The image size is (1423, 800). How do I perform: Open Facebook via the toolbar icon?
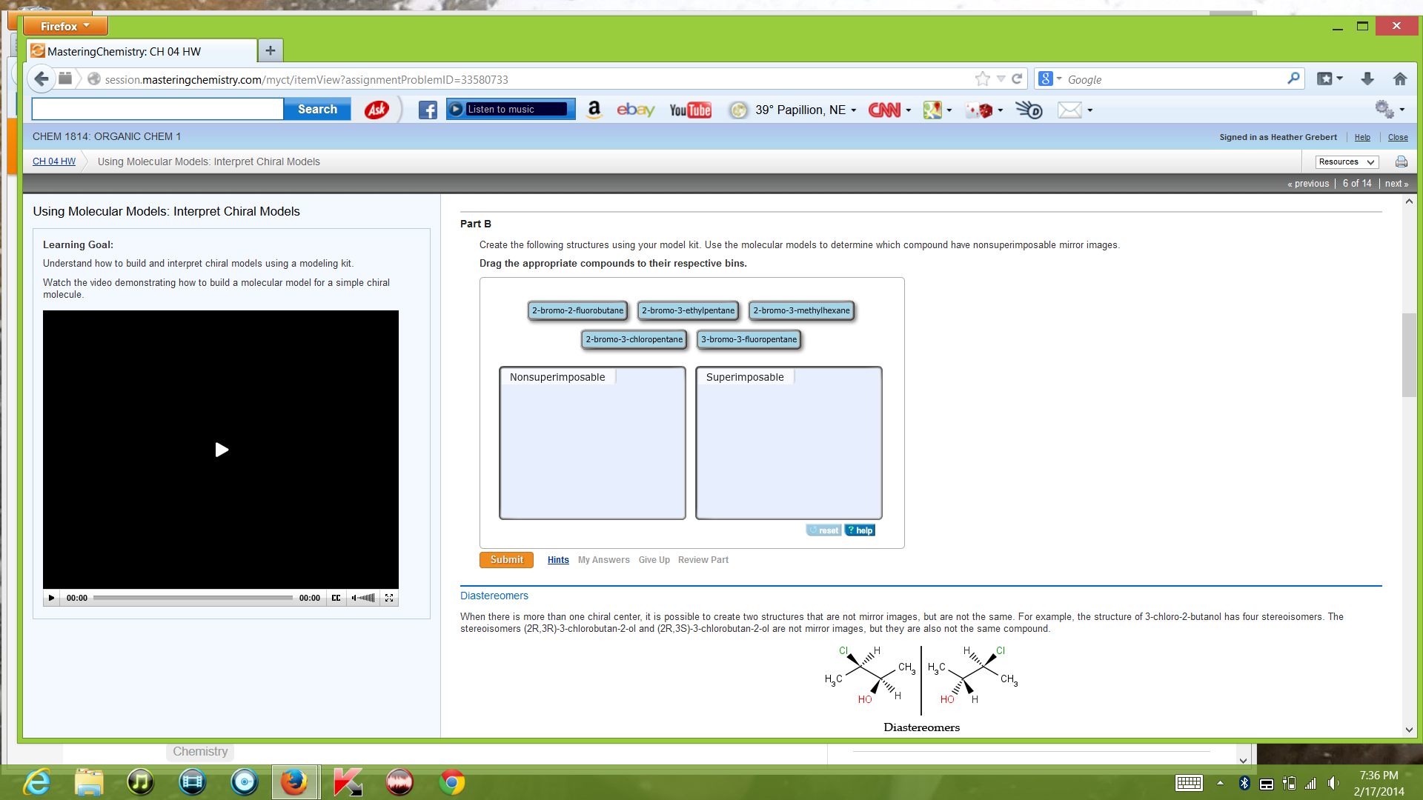click(x=428, y=110)
